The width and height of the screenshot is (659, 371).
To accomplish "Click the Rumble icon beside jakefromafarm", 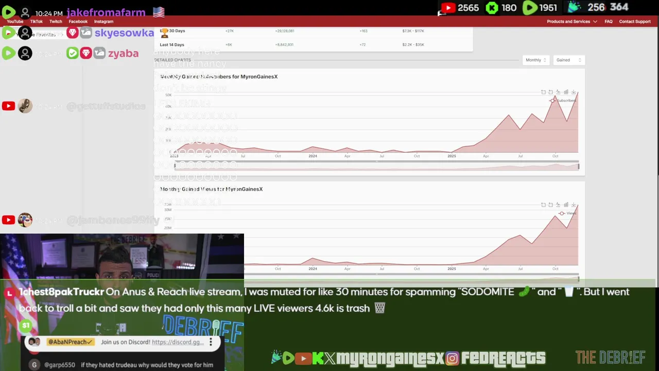I will click(x=8, y=12).
